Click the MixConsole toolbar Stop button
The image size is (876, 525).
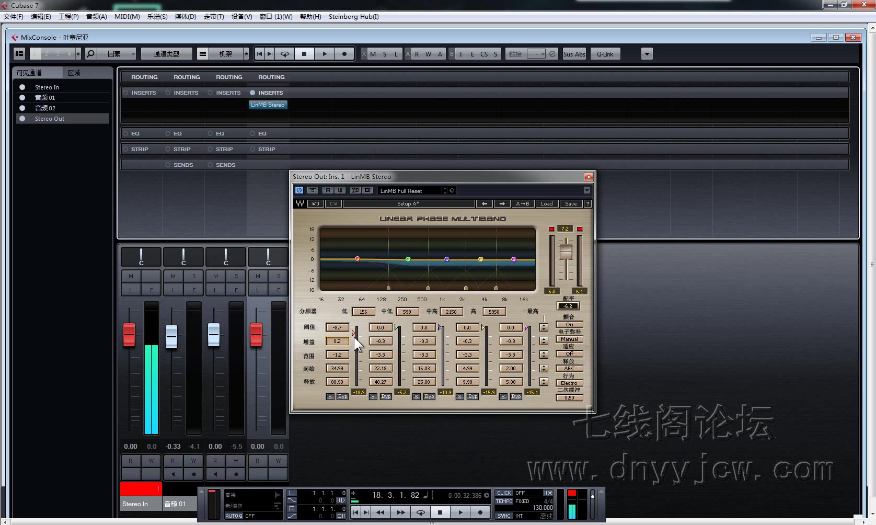tap(304, 54)
